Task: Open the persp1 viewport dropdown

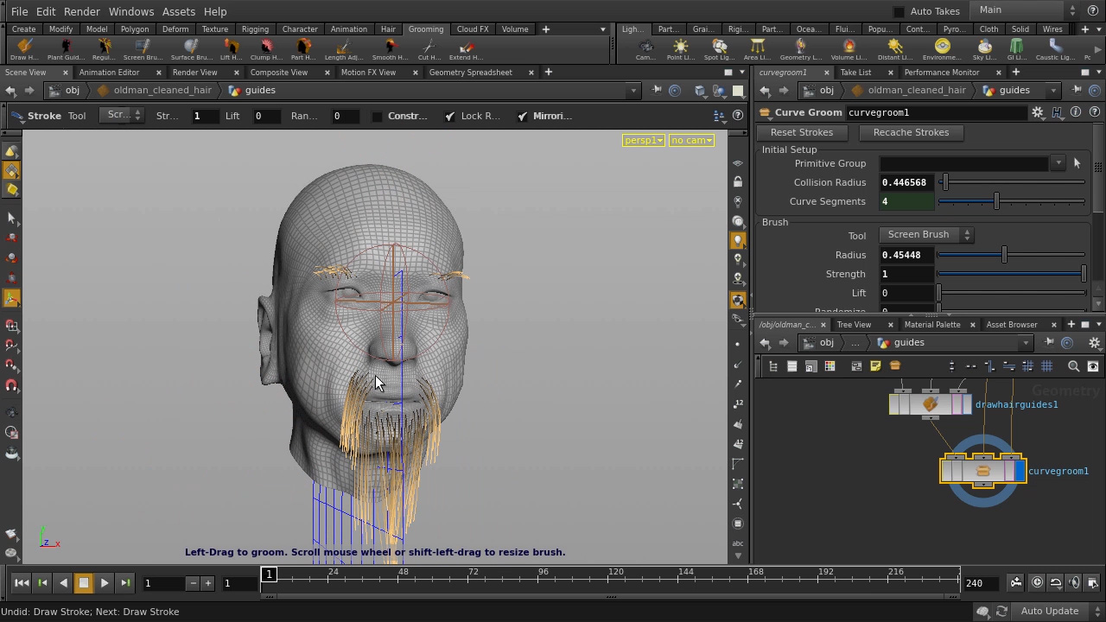Action: click(644, 140)
